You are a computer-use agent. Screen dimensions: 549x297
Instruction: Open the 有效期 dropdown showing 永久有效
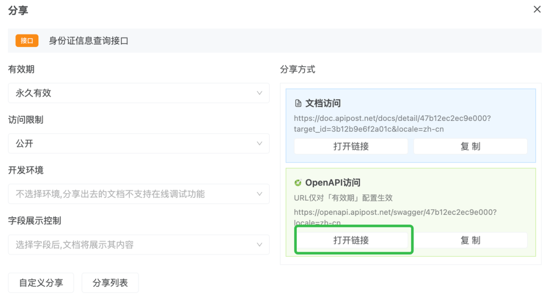[138, 93]
